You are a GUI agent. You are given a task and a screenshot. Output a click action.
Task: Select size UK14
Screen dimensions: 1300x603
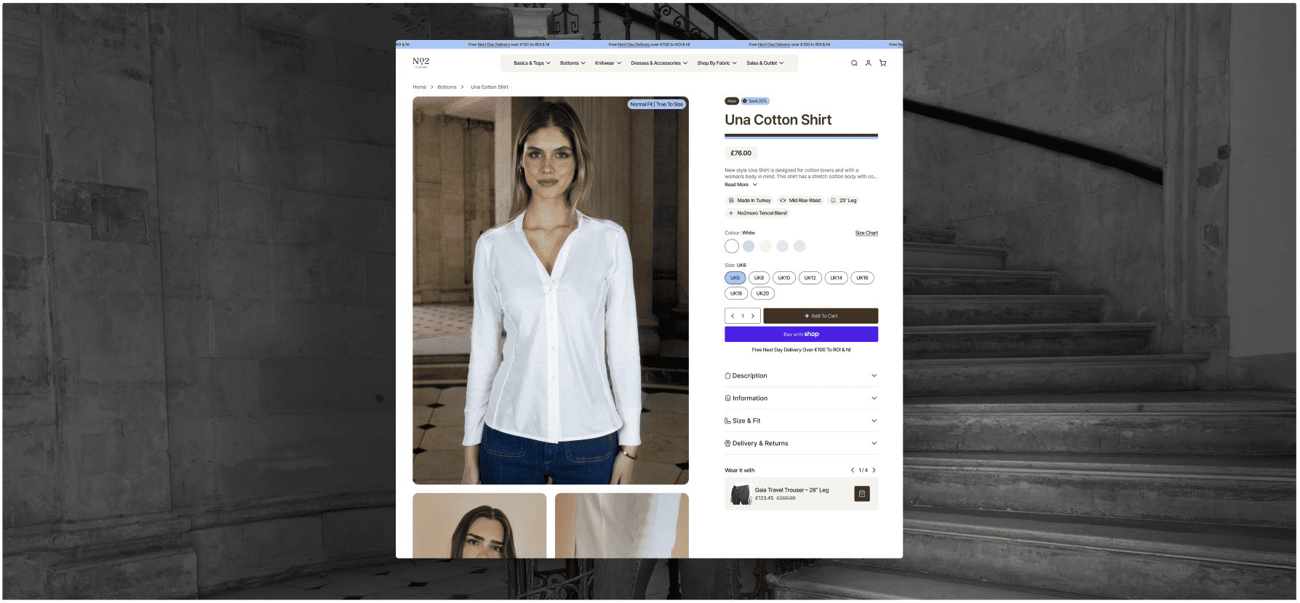(x=837, y=278)
